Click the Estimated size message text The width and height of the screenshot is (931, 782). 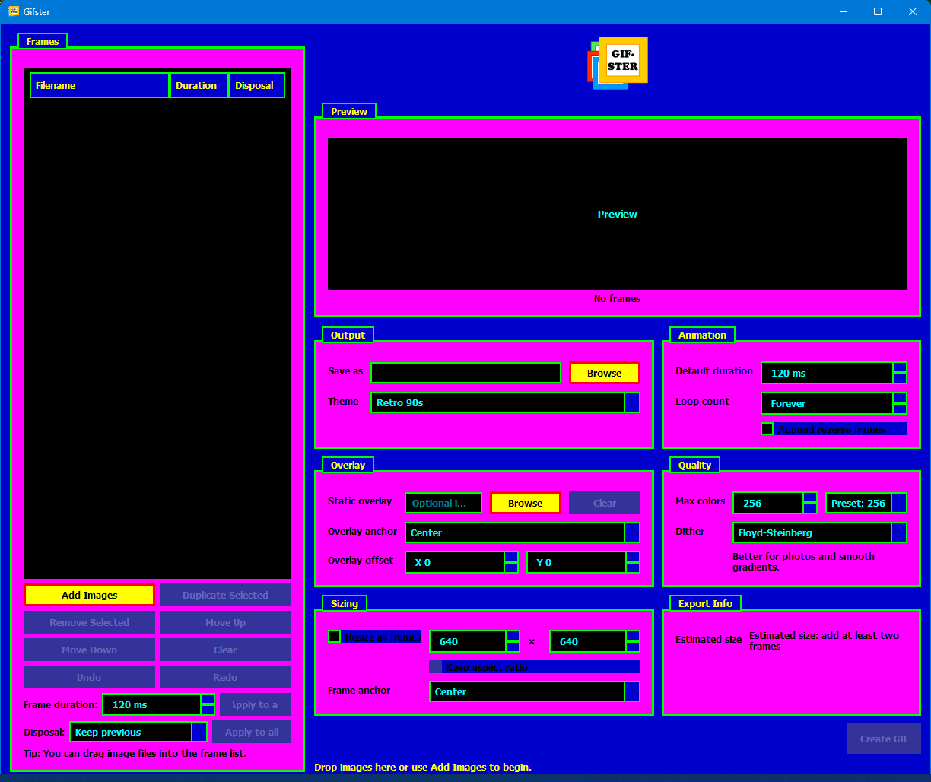point(825,641)
